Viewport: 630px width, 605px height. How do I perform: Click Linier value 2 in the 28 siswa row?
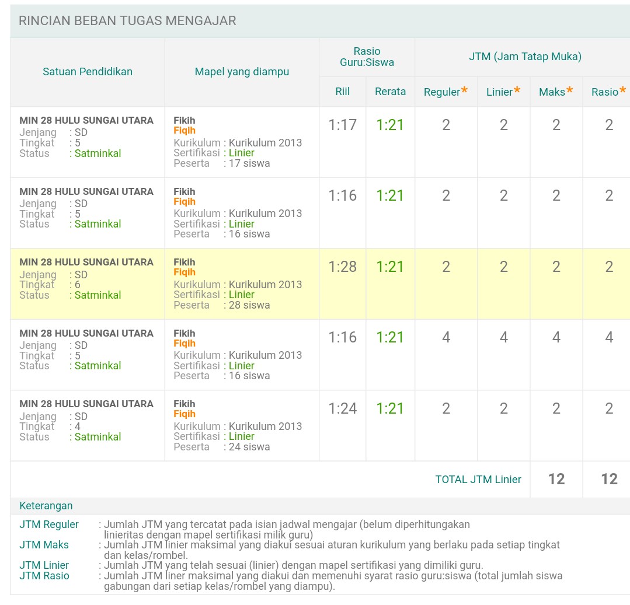pyautogui.click(x=504, y=267)
